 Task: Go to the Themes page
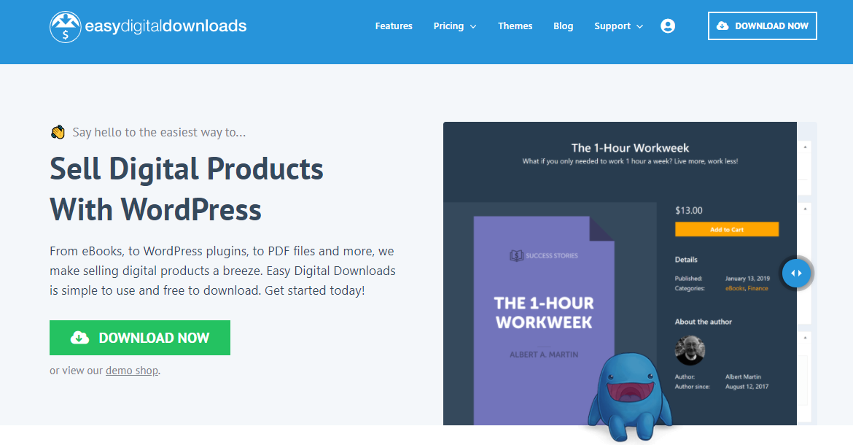[515, 26]
